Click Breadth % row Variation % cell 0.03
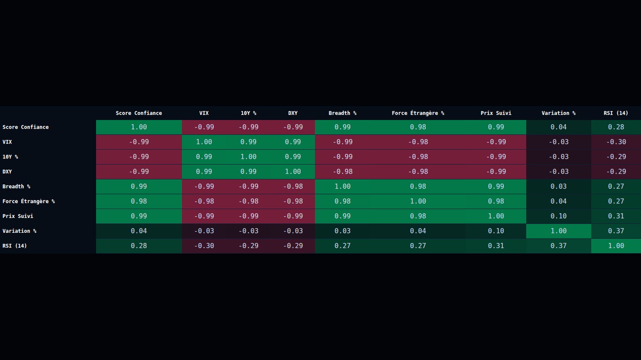Viewport: 641px width, 360px height. 558,186
